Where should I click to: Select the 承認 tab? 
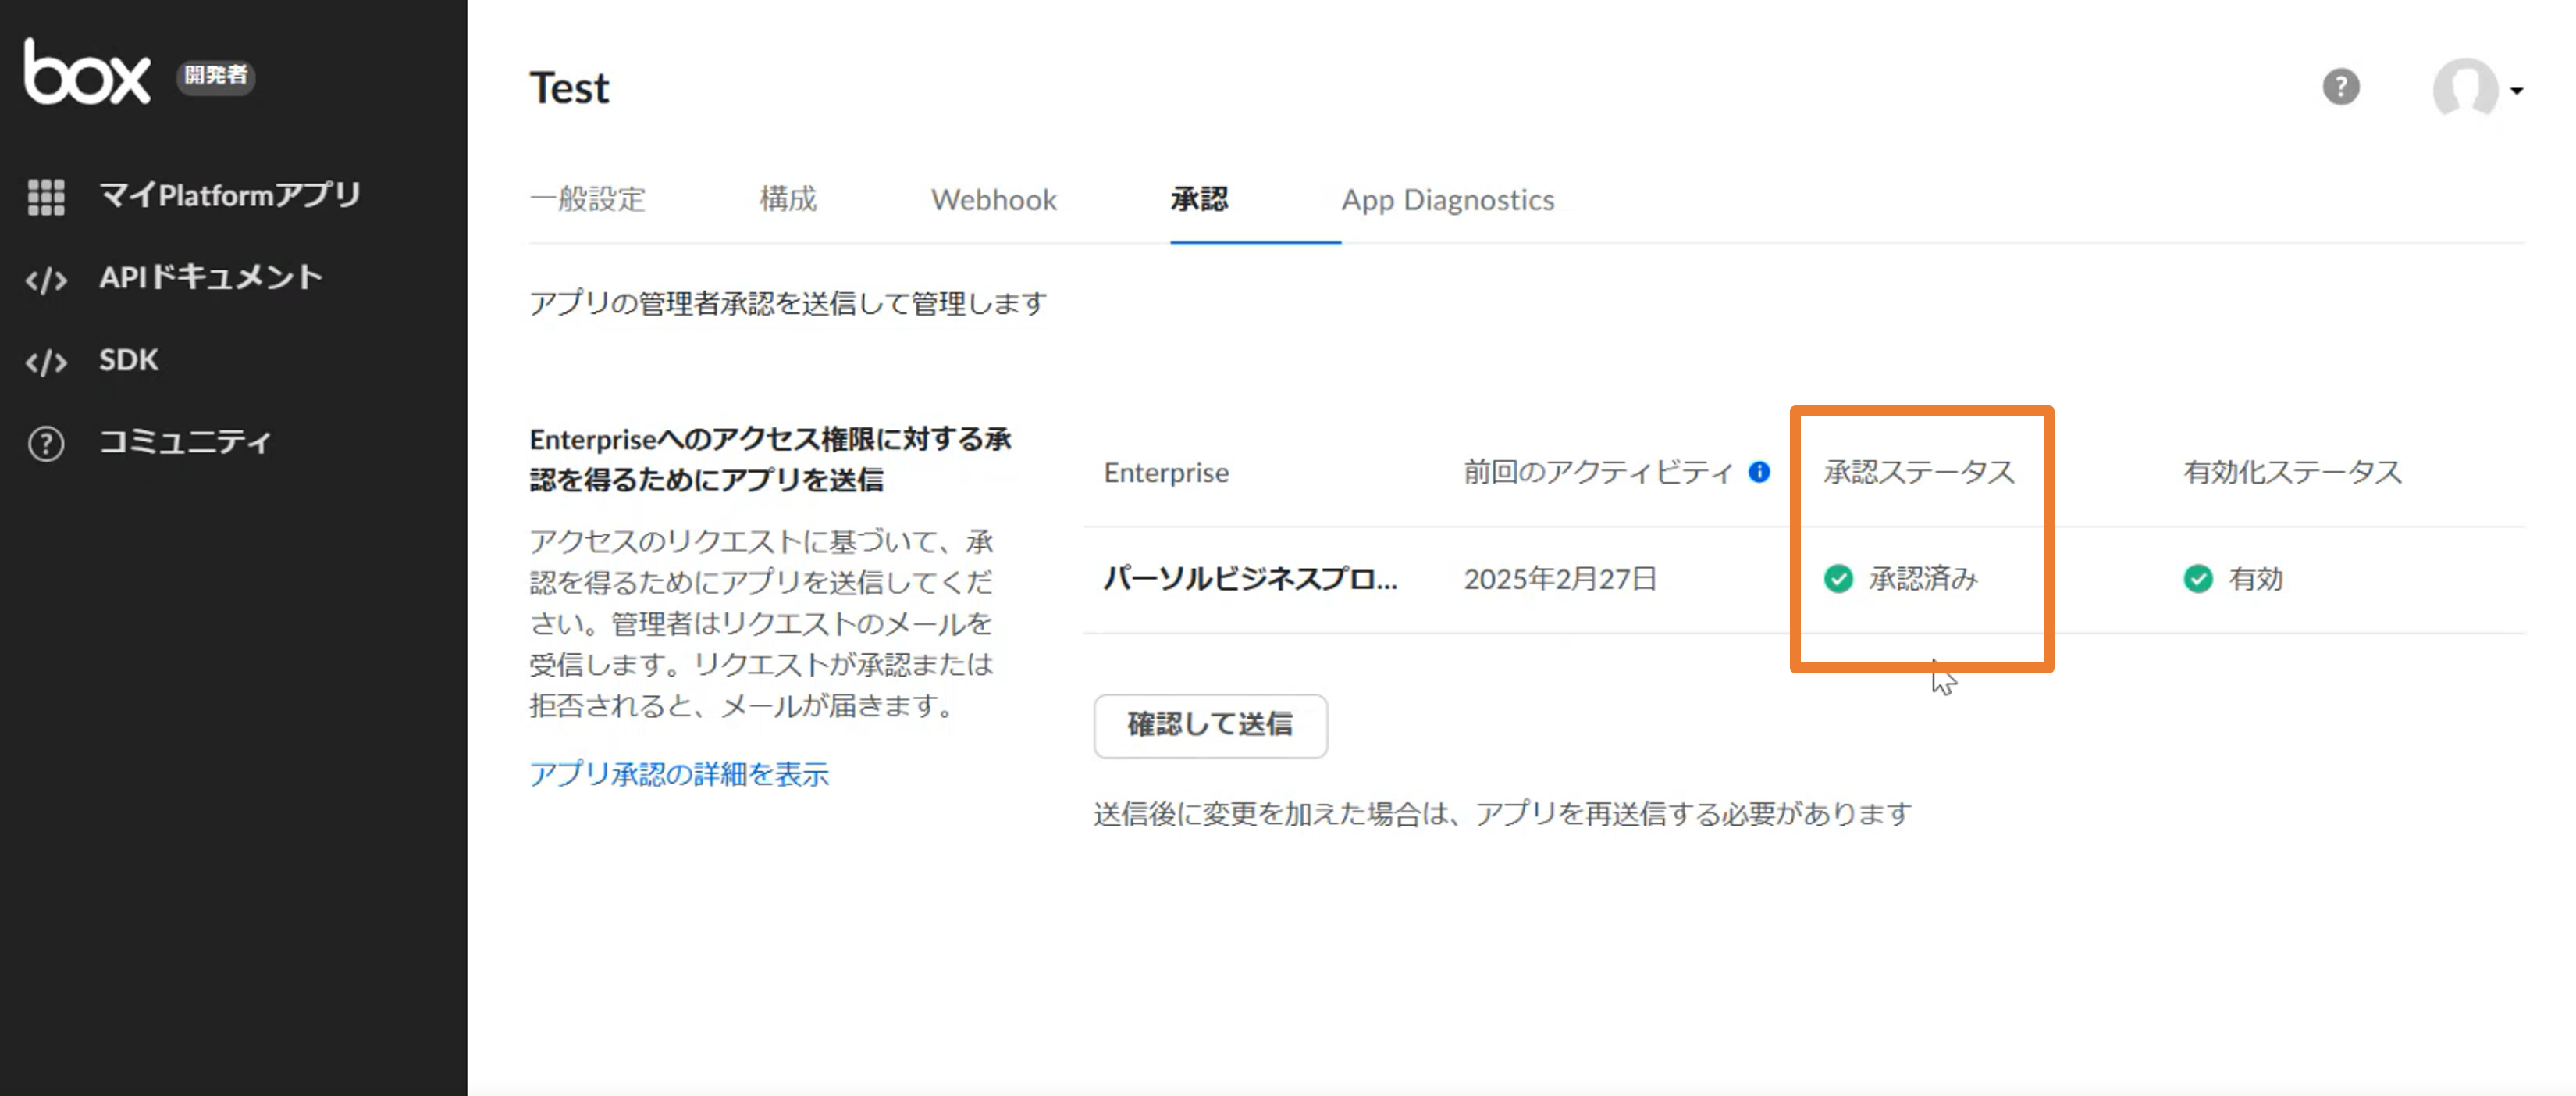pos(1199,199)
